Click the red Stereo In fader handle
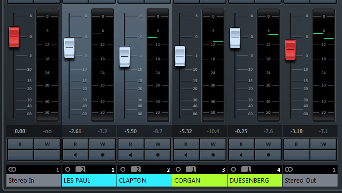This screenshot has width=342, height=193. (14, 37)
